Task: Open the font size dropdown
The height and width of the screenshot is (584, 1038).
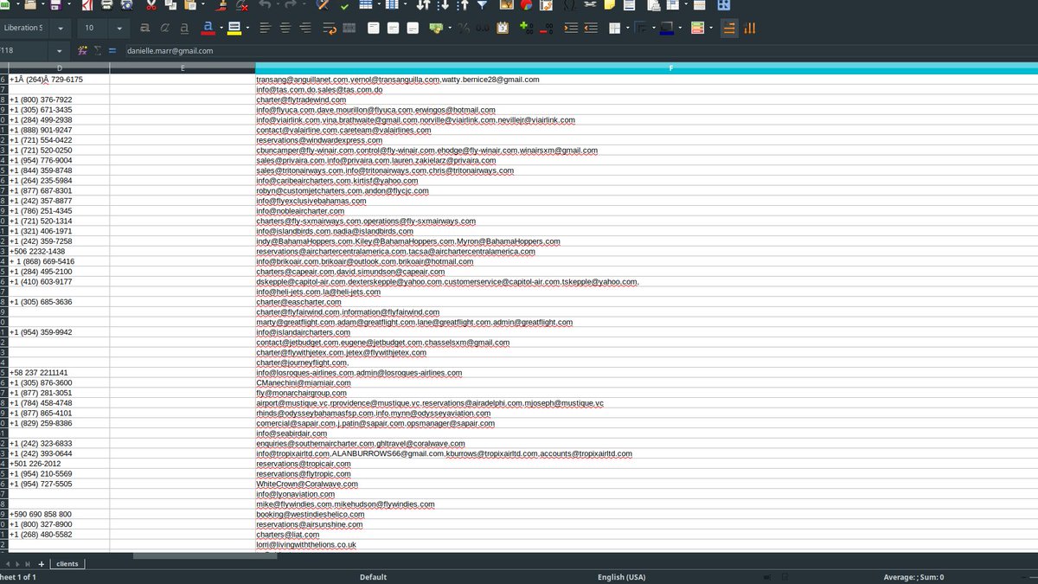Action: click(119, 28)
